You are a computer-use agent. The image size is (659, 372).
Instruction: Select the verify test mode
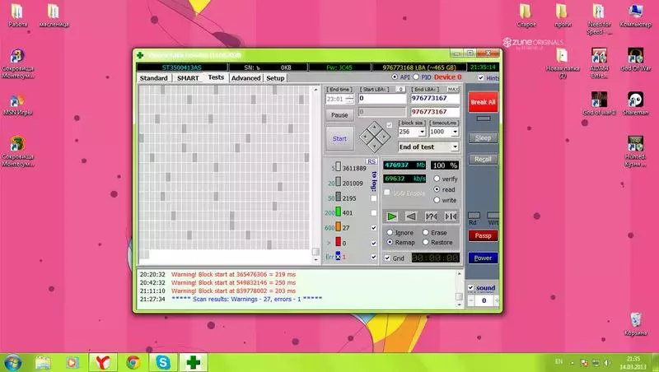coord(437,179)
